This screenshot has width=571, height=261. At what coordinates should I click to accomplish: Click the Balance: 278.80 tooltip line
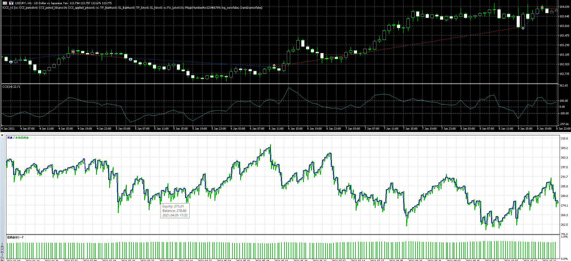click(x=174, y=211)
